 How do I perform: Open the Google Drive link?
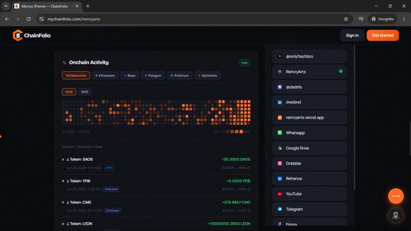(x=310, y=148)
